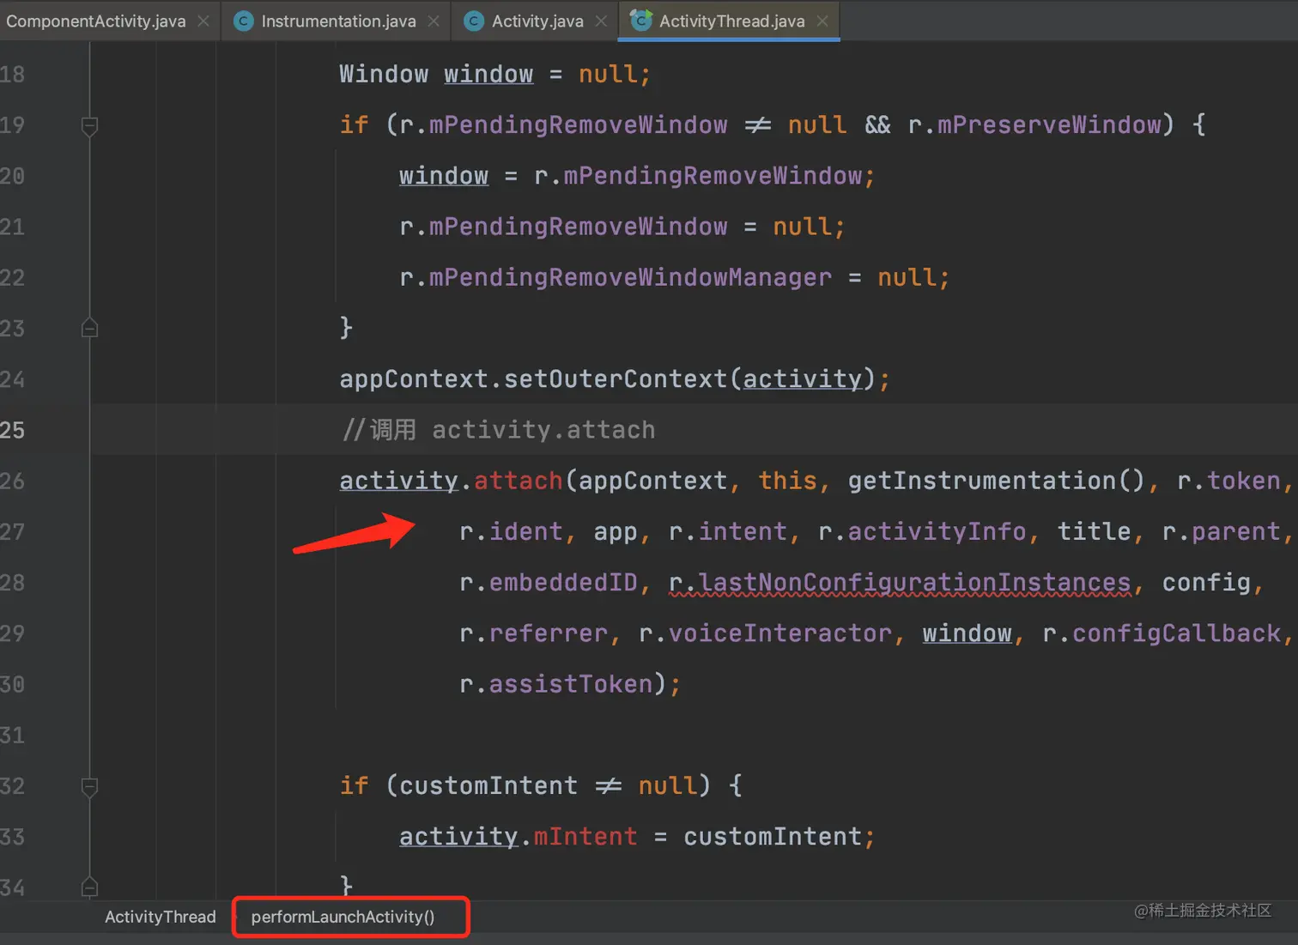Click r.activityInfo on line 27
Screen dimensions: 1298x945
tap(922, 532)
